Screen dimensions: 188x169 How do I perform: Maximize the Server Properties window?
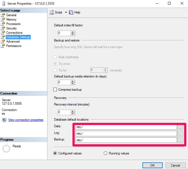(169, 3)
